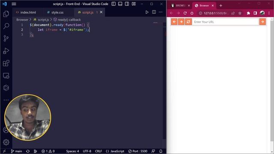The height and width of the screenshot is (154, 274).
Task: Open notifications bell in status bar
Action: click(x=161, y=151)
